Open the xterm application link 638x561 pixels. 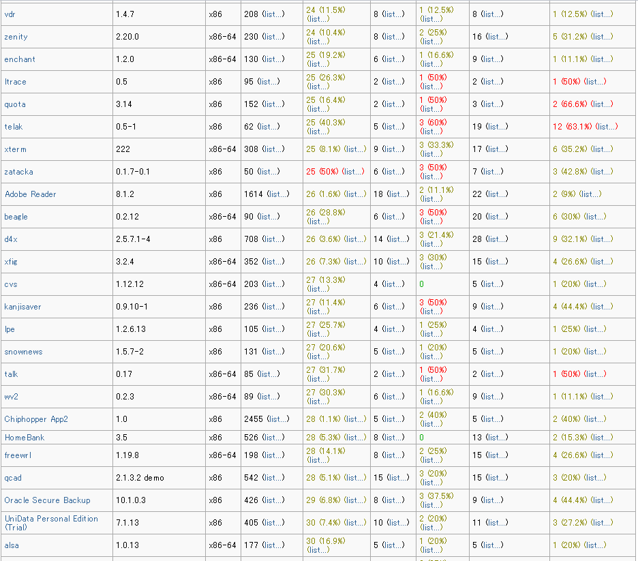16,149
